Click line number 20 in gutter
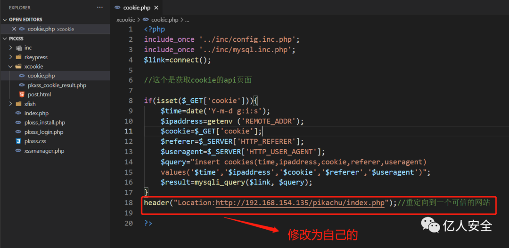This screenshot has height=248, width=509. click(129, 223)
